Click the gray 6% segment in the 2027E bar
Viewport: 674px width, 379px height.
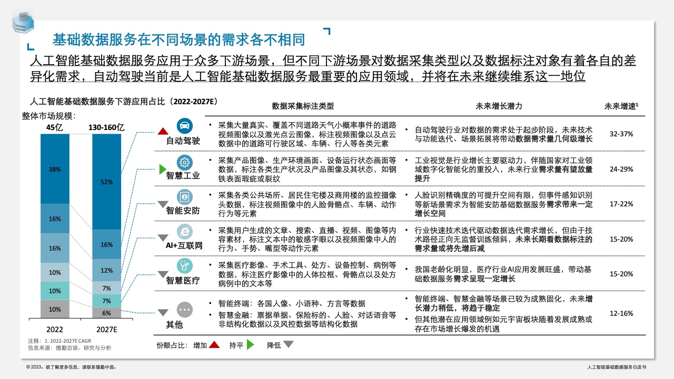click(106, 313)
